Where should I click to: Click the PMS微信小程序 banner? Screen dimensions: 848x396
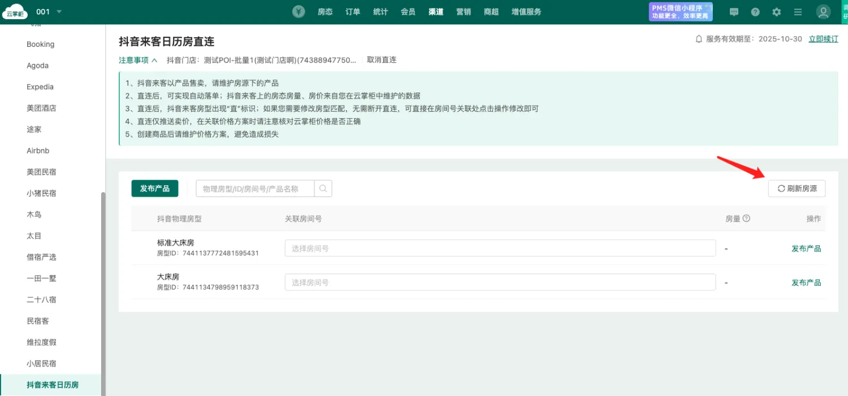[681, 12]
